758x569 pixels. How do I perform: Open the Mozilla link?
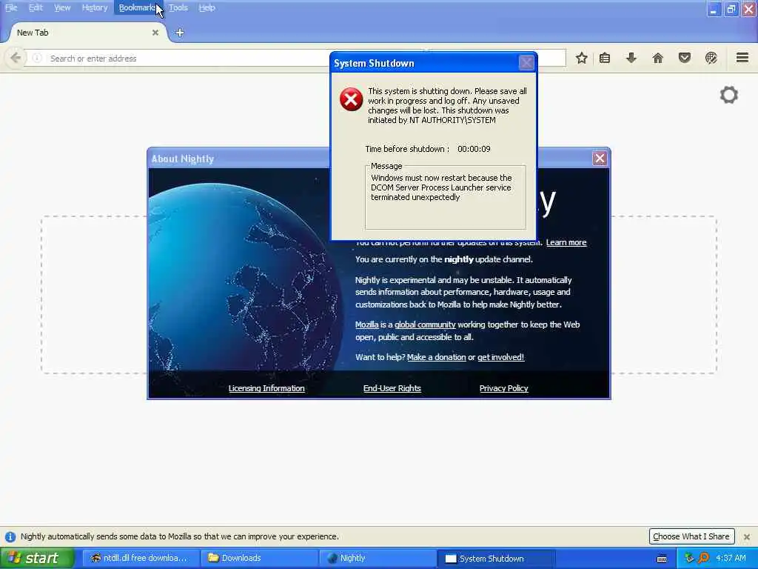tap(367, 325)
